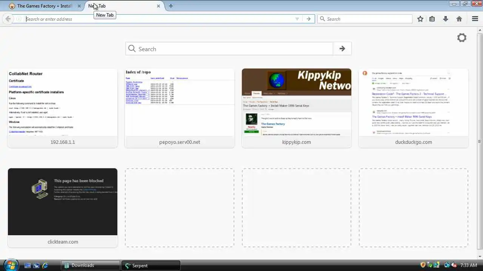Focus the Search or enter address field
The image size is (483, 271).
tap(158, 19)
